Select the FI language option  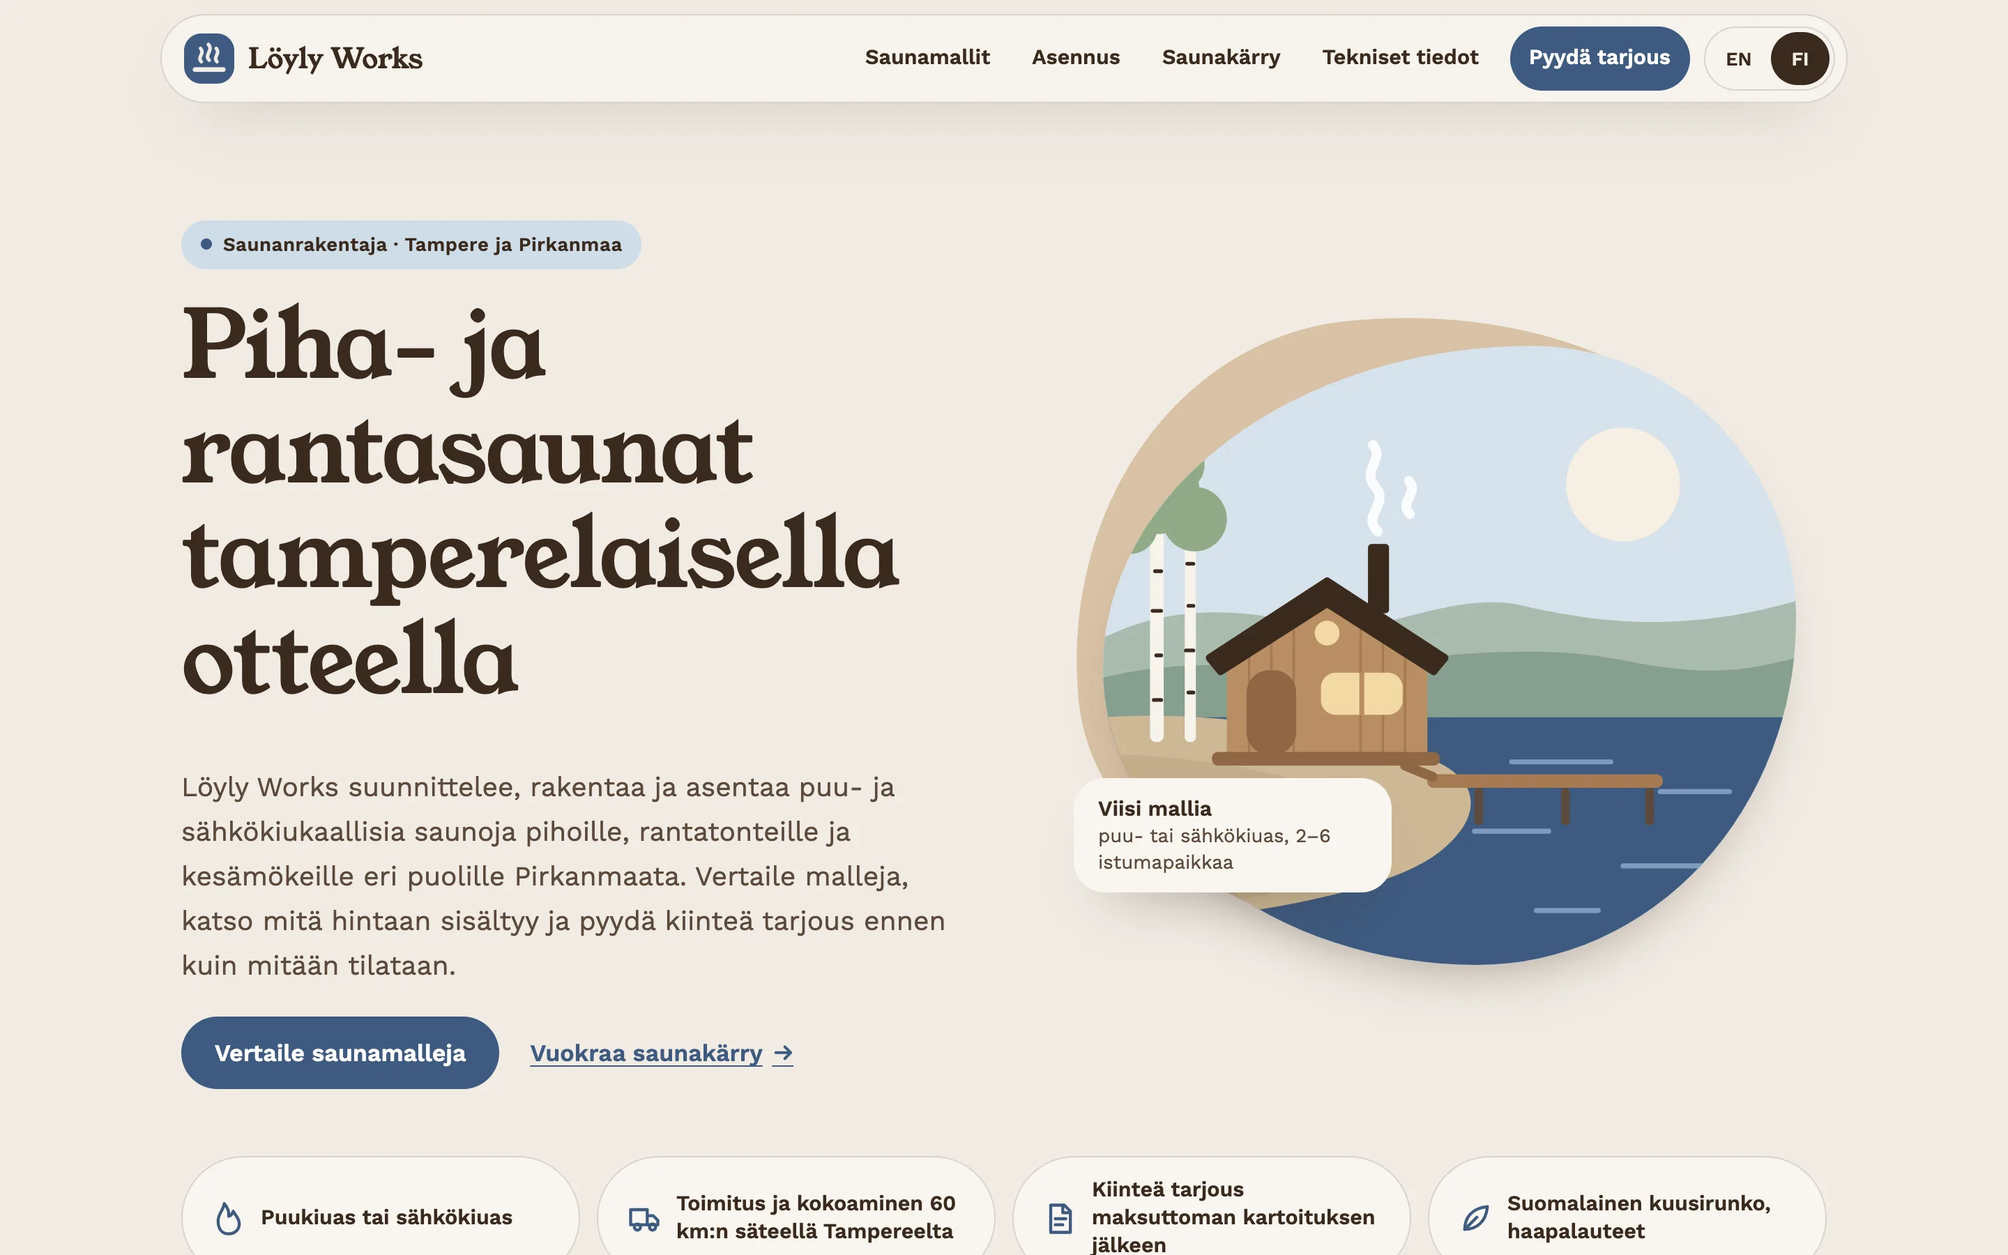(x=1799, y=59)
